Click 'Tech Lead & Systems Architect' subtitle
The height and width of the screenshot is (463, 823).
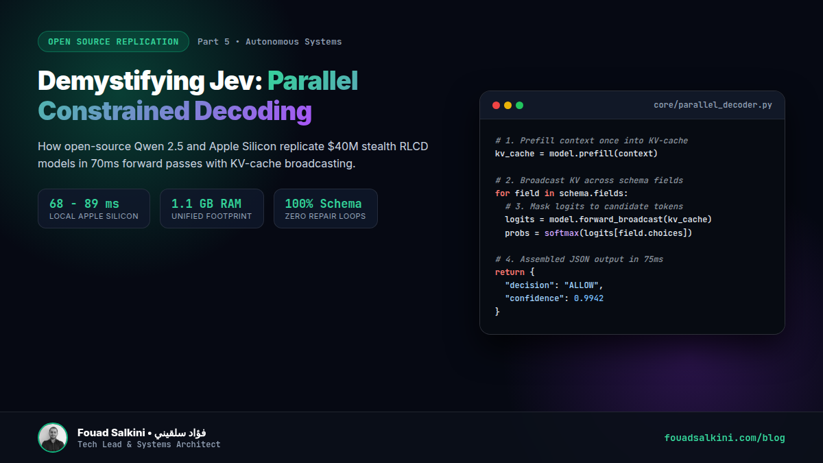coord(149,444)
